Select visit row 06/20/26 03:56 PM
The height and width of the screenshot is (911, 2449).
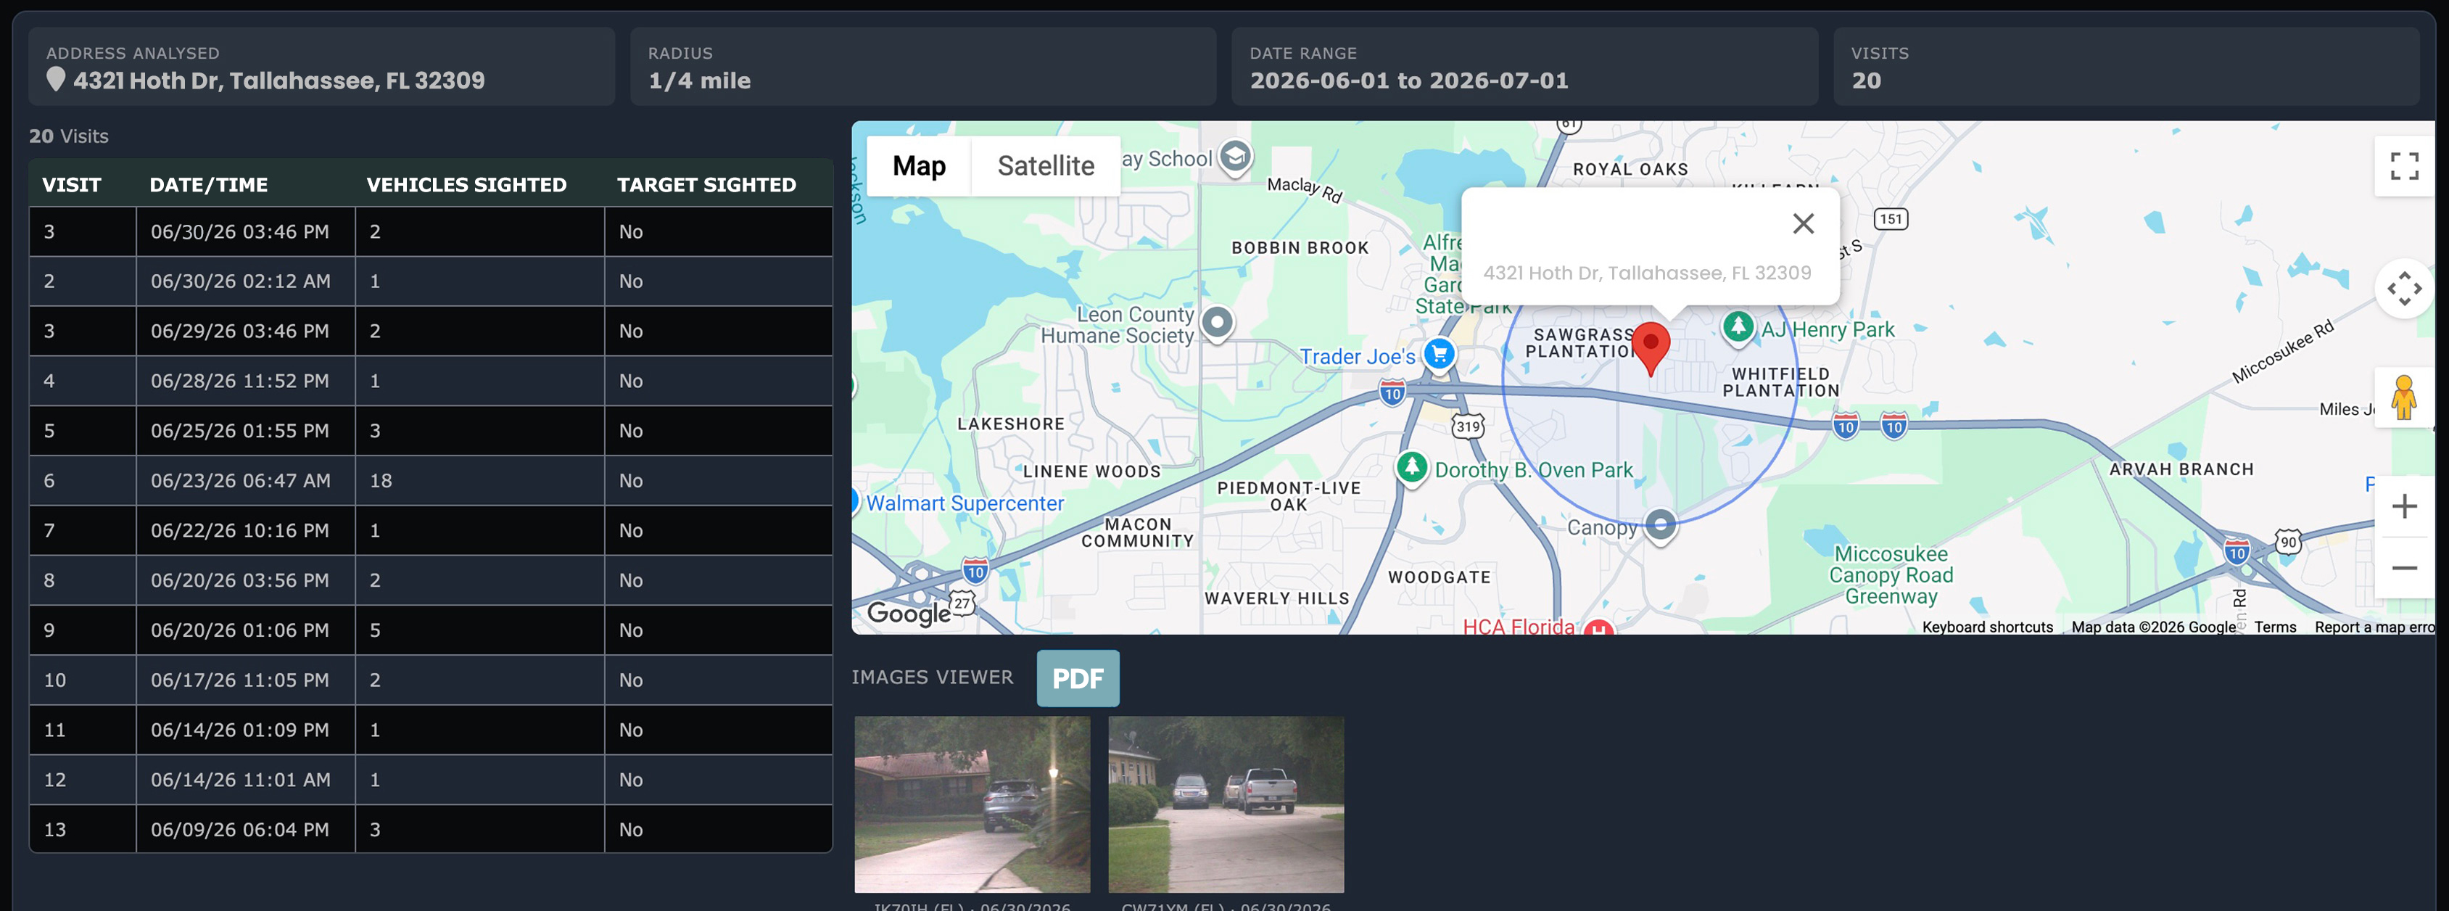[431, 580]
